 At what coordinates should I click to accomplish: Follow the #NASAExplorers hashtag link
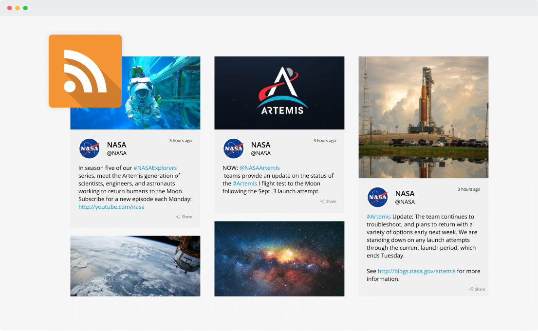(155, 168)
